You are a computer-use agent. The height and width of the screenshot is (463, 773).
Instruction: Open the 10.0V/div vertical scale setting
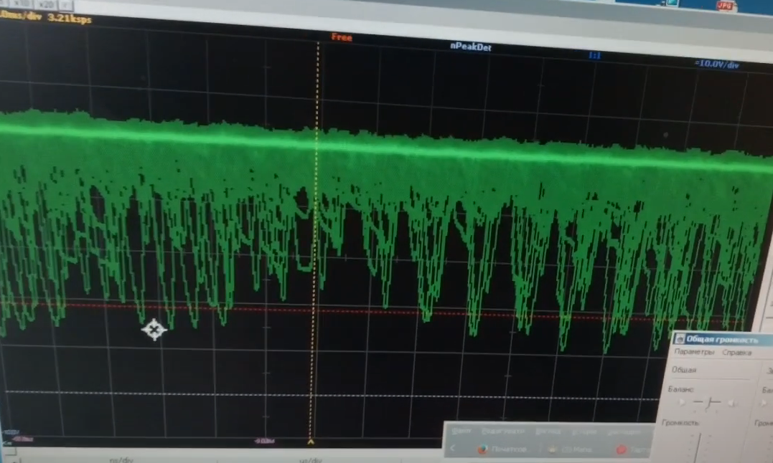[x=716, y=65]
